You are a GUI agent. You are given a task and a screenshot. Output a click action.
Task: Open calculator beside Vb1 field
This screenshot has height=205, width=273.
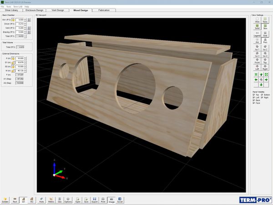tap(29, 20)
